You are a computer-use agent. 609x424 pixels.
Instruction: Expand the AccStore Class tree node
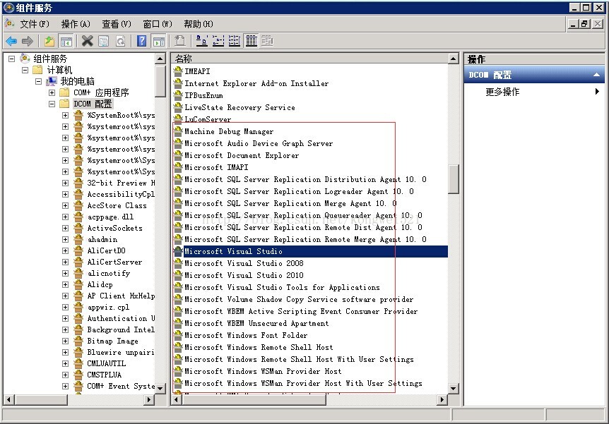65,205
